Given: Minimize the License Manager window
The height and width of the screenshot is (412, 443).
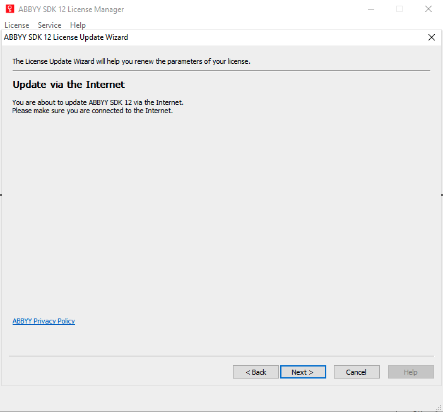Looking at the screenshot, I should tap(371, 9).
